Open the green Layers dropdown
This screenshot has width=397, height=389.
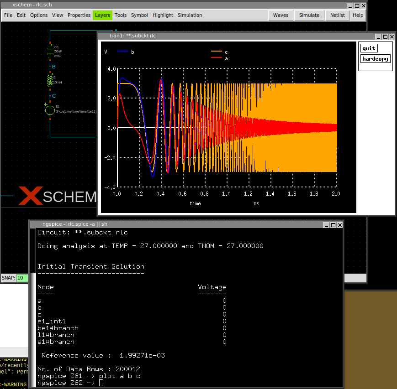[102, 15]
